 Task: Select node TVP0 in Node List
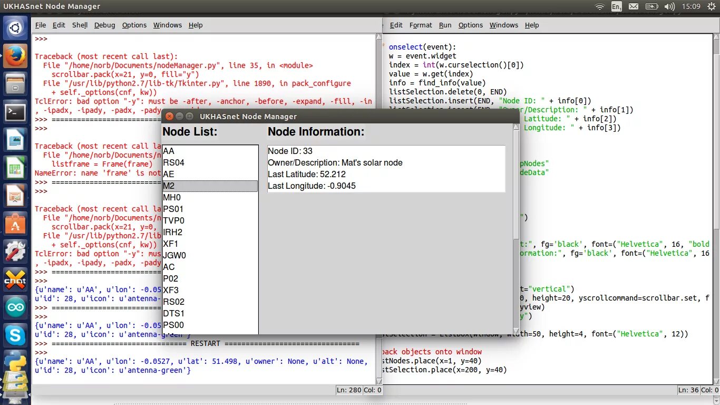(x=210, y=220)
